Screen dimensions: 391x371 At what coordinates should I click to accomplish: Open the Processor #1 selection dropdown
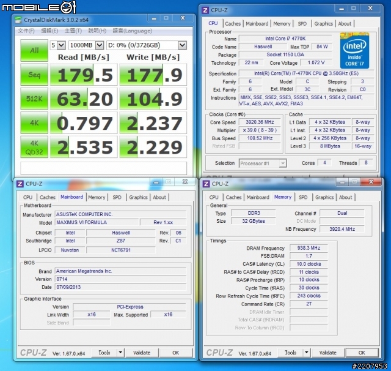click(x=263, y=163)
